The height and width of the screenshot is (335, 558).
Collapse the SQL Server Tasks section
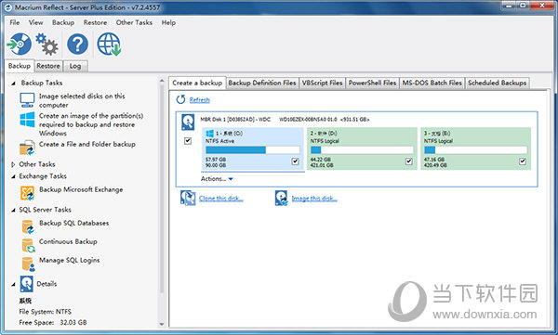click(x=13, y=210)
